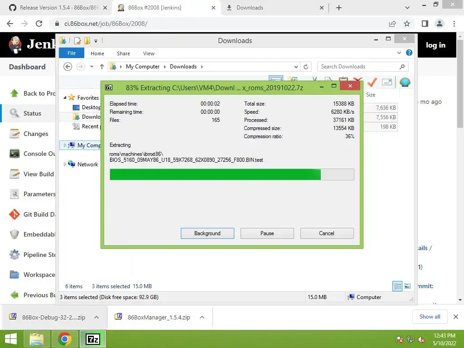Open Jenkins Status page
This screenshot has height=348, width=464.
(x=32, y=113)
